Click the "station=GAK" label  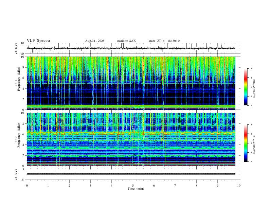[x=126, y=41]
